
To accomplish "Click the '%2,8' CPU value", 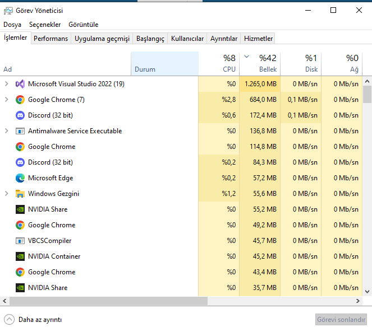I will tap(229, 100).
